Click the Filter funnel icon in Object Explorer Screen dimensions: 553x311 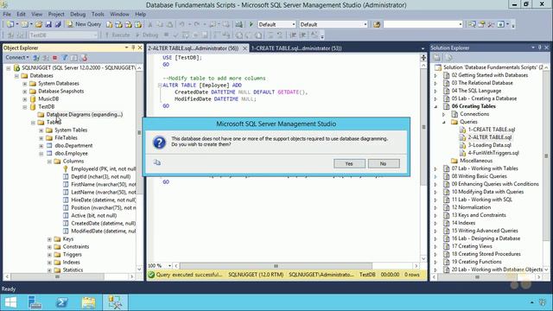click(65, 58)
